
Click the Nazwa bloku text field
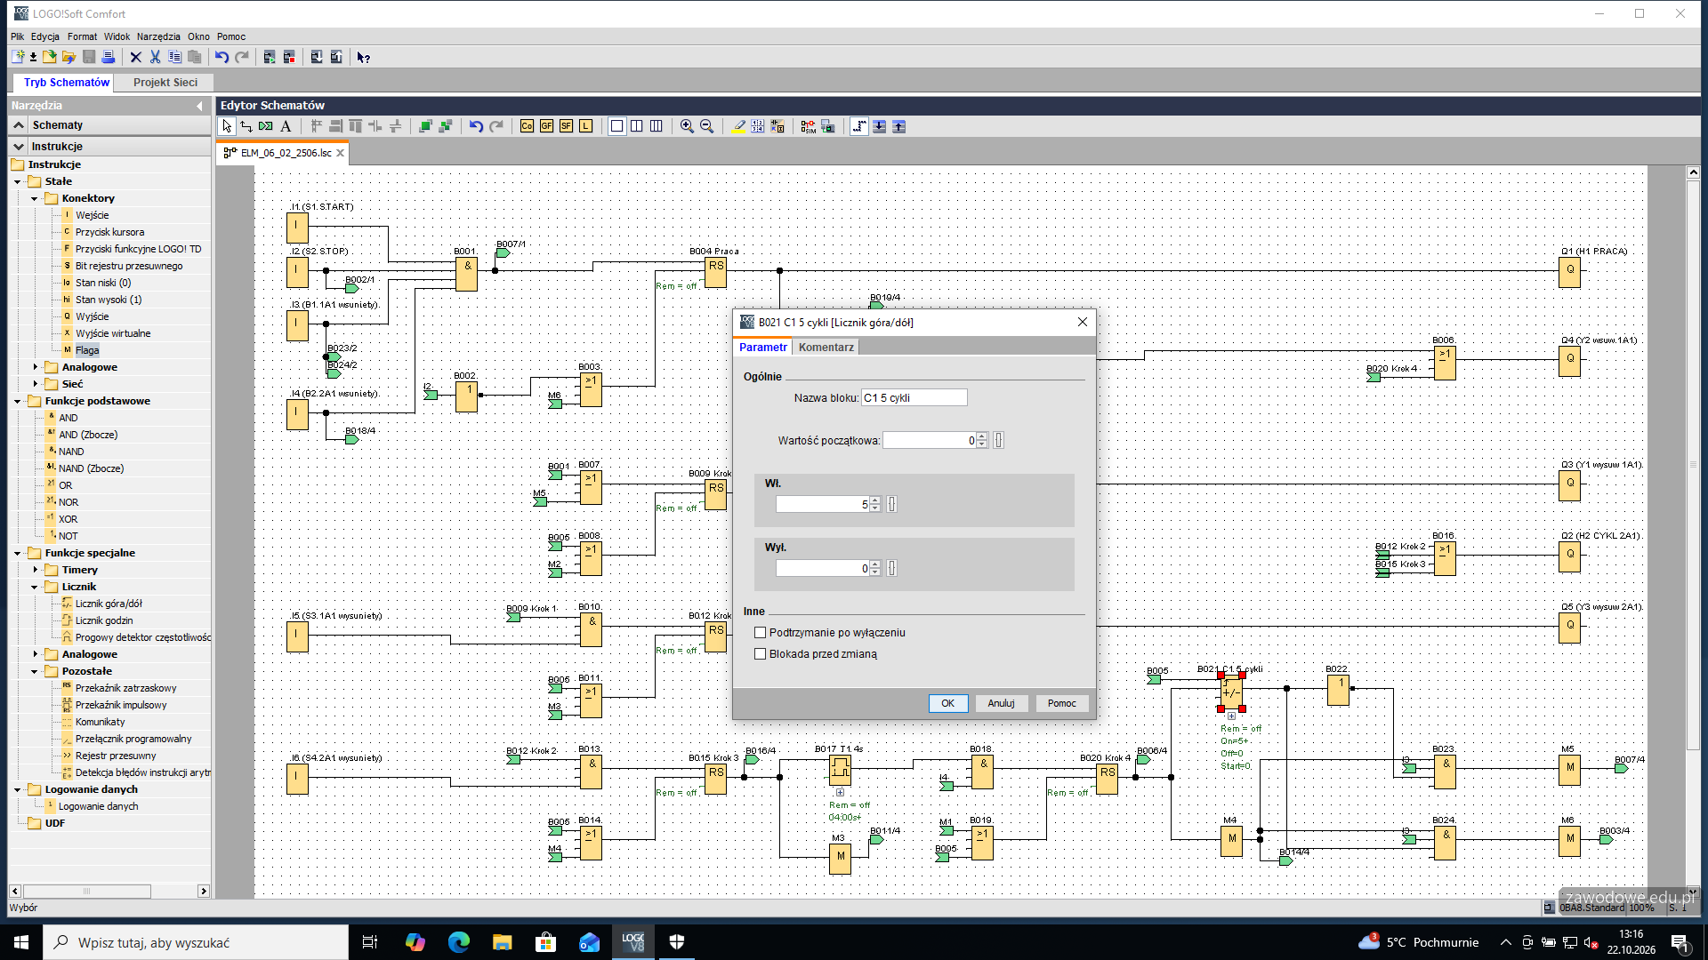point(914,398)
